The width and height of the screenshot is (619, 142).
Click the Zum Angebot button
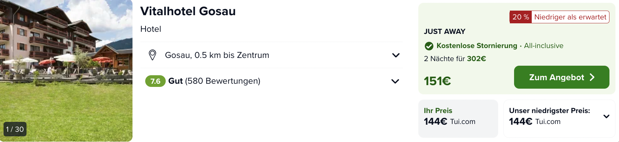pos(561,77)
